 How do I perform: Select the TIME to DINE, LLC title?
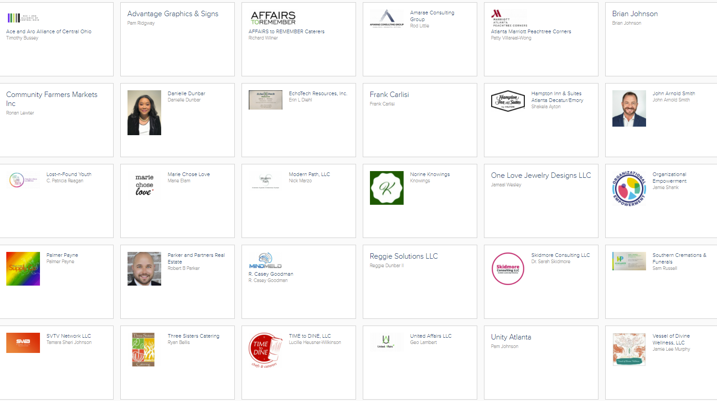click(x=310, y=336)
